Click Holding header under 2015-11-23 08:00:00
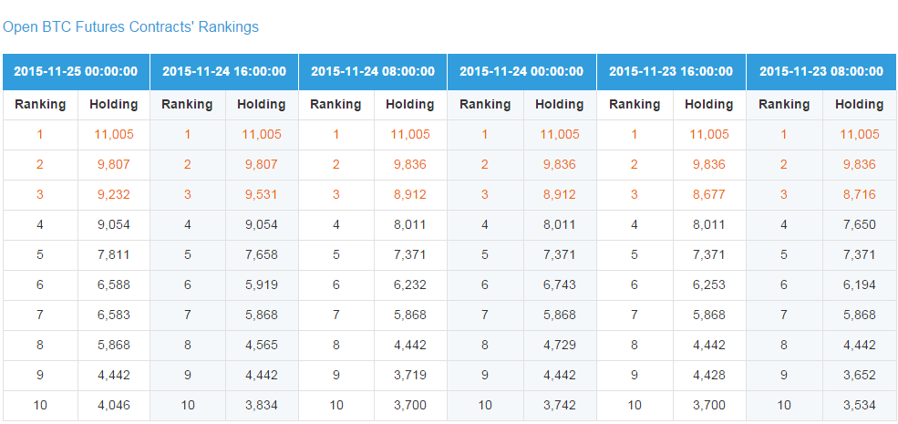The height and width of the screenshot is (424, 898). tap(859, 105)
